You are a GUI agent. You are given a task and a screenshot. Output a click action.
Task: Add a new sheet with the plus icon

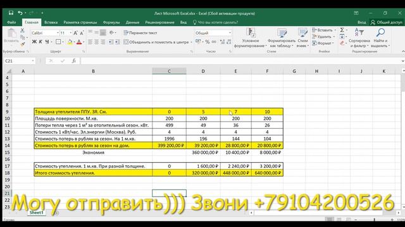[x=56, y=213]
